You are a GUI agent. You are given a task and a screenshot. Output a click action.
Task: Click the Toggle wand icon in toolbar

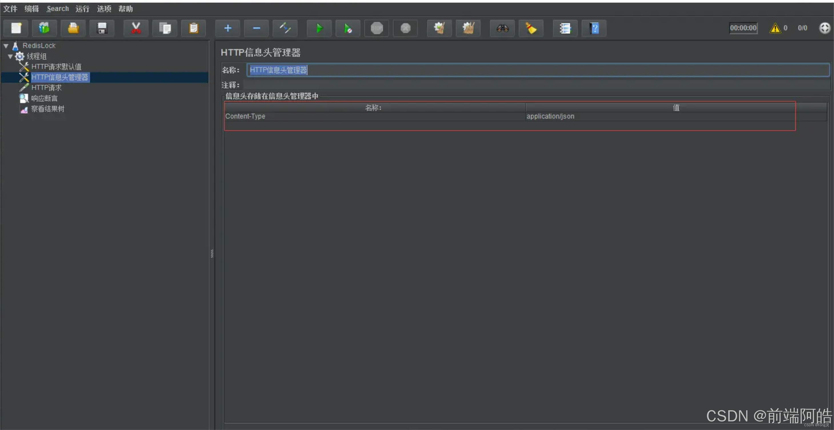(x=285, y=29)
